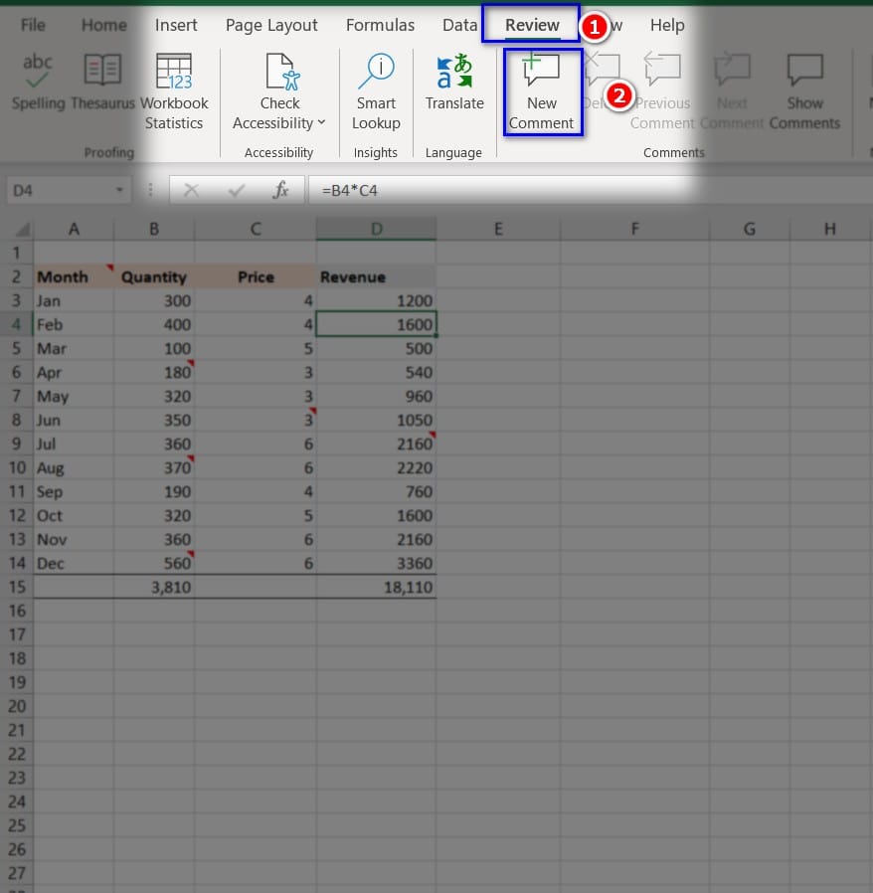
Task: Open Workbook Statistics
Action: 174,91
